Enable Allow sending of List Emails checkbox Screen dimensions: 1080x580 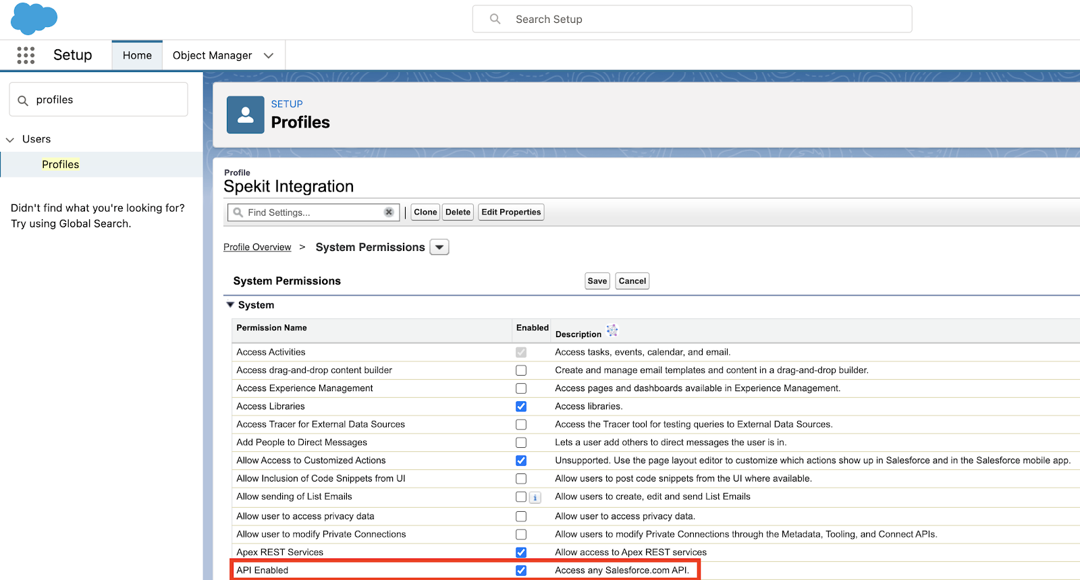point(521,497)
